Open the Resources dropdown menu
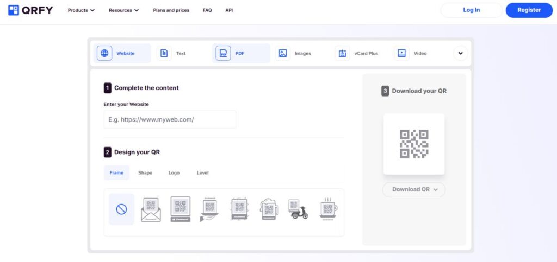Screen dimensions: 557x262 pyautogui.click(x=123, y=10)
